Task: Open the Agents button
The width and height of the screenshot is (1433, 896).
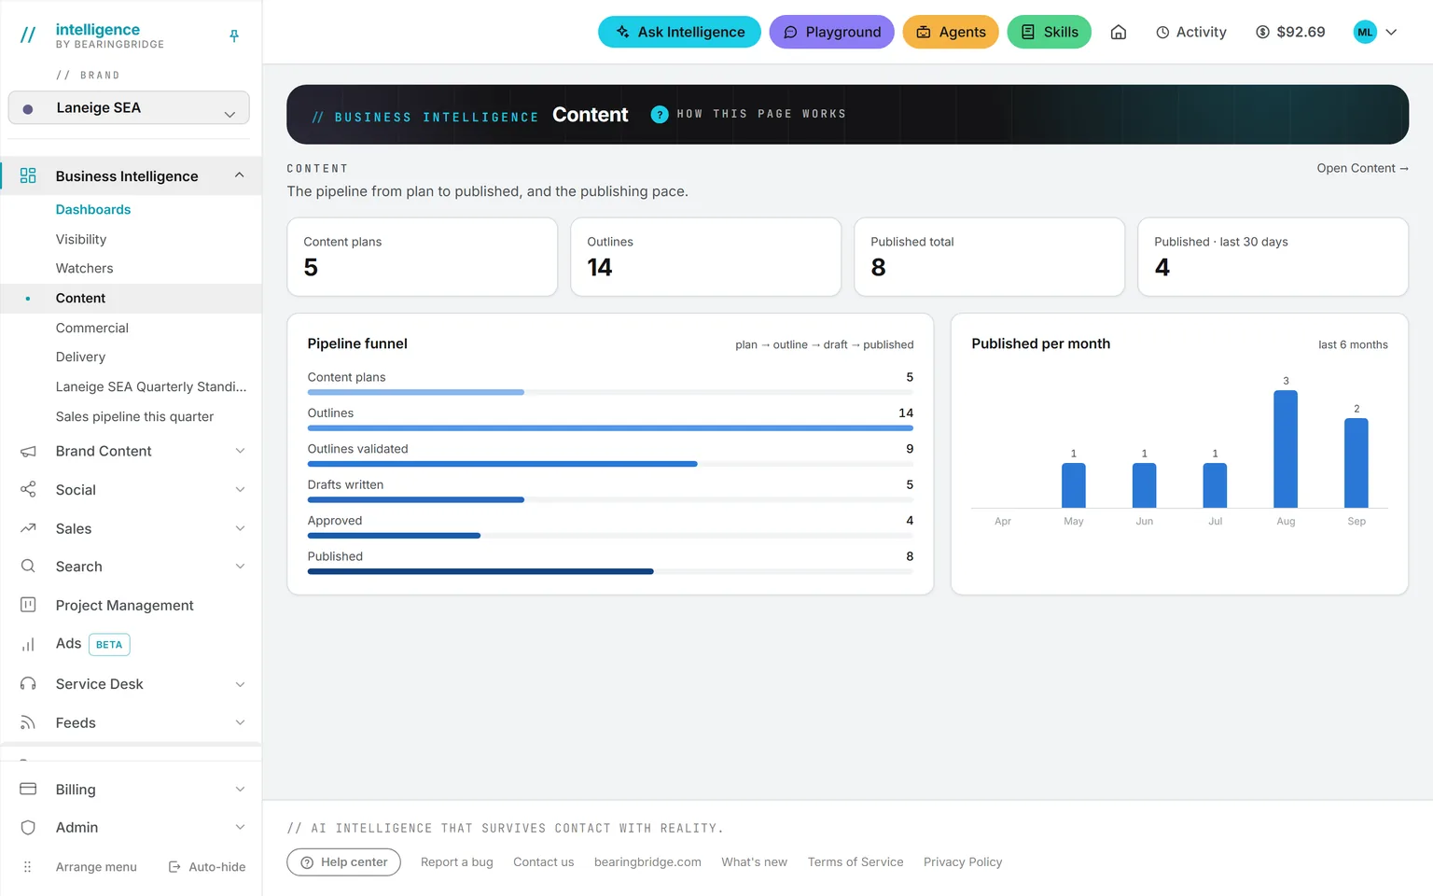Action: point(951,32)
